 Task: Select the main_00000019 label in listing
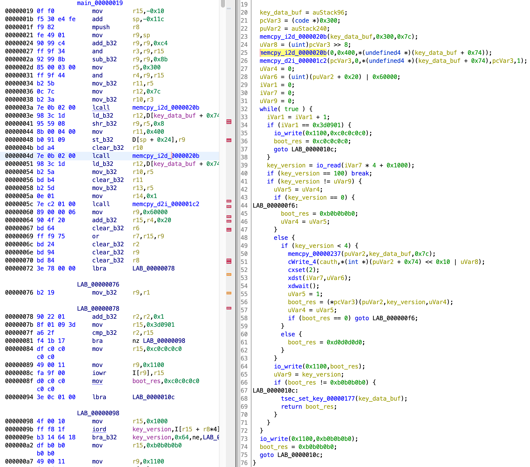coord(100,3)
